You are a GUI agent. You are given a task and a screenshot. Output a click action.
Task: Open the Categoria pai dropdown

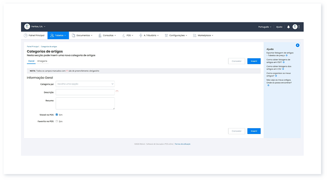coord(85,84)
